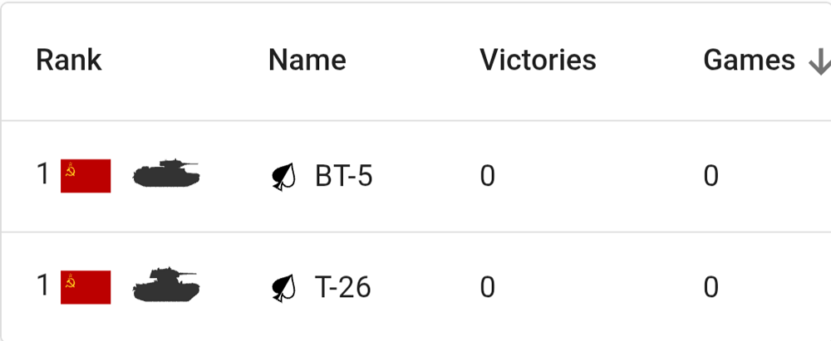The image size is (831, 341).
Task: Click the T-26 tank silhouette icon
Action: 166,286
